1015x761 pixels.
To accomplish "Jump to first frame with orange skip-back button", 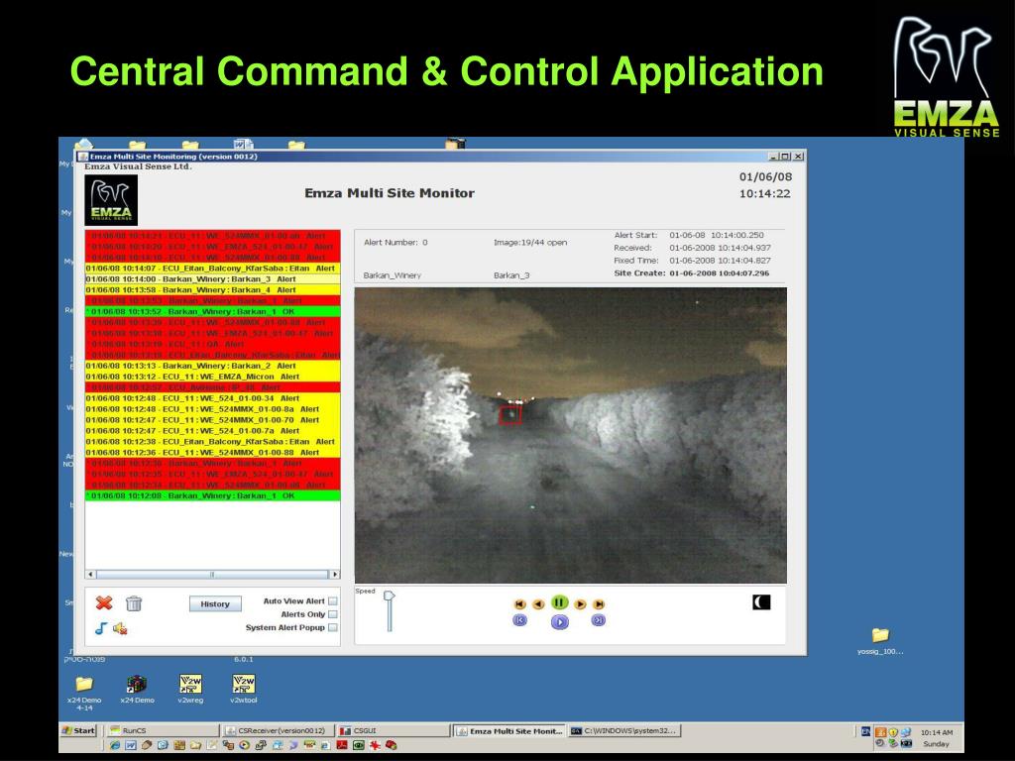I will [x=519, y=603].
